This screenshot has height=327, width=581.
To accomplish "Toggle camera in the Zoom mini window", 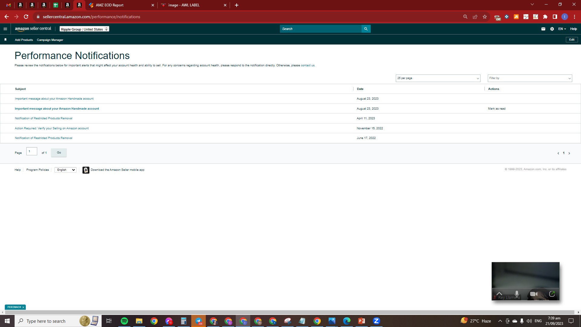I will coord(534,294).
